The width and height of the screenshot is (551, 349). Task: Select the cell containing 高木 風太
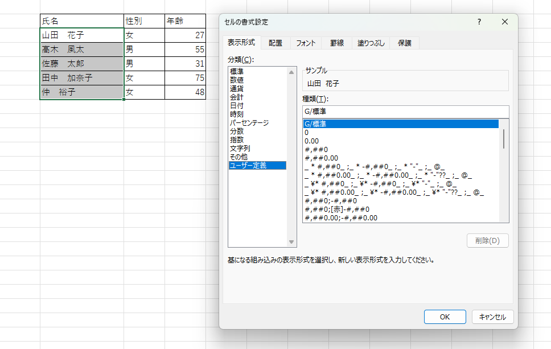(x=82, y=50)
